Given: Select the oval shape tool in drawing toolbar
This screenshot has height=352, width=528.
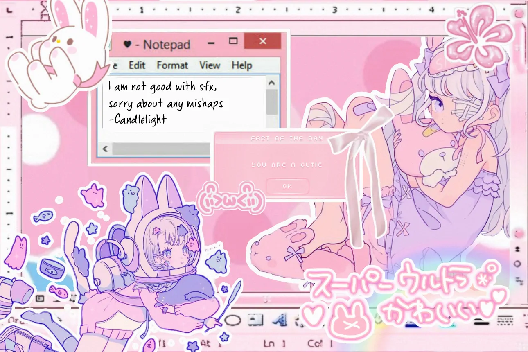Looking at the screenshot, I should [x=232, y=320].
